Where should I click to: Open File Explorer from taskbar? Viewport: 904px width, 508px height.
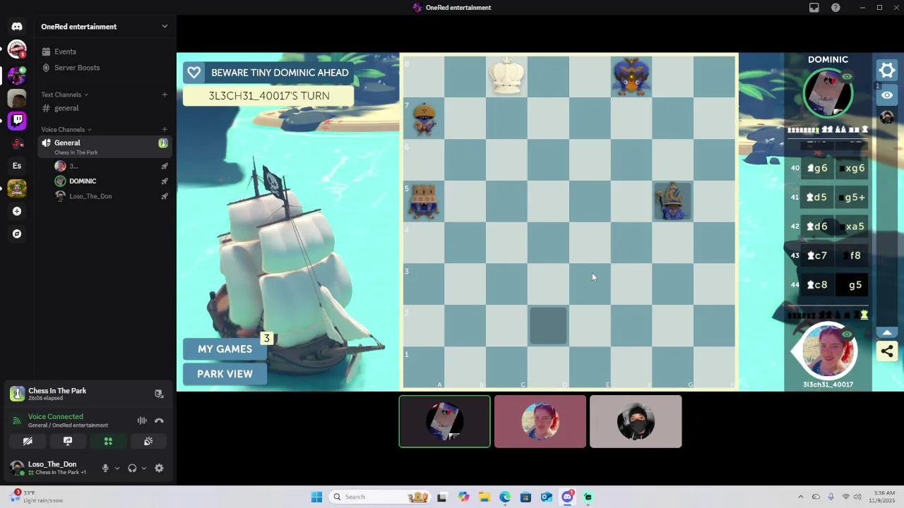click(x=484, y=497)
